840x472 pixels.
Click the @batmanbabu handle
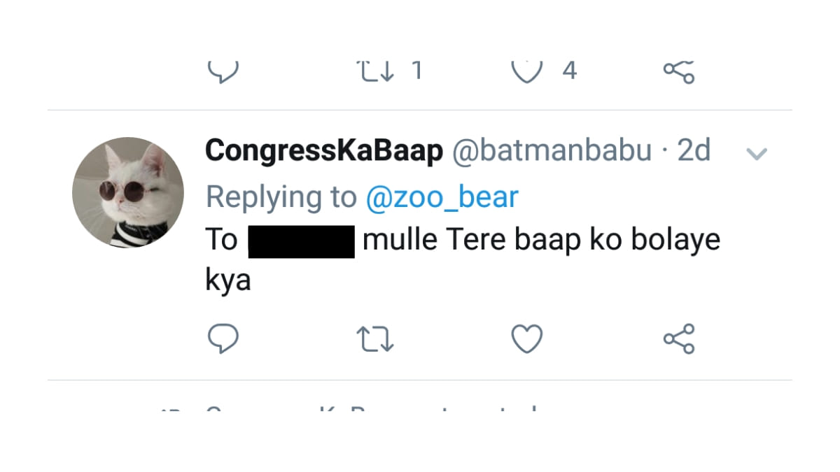[x=552, y=151]
